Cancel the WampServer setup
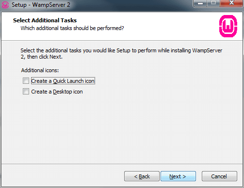 tap(219, 176)
